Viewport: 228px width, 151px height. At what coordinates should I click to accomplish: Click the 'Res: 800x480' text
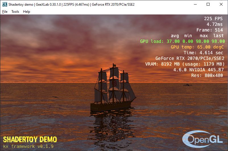(x=207, y=75)
